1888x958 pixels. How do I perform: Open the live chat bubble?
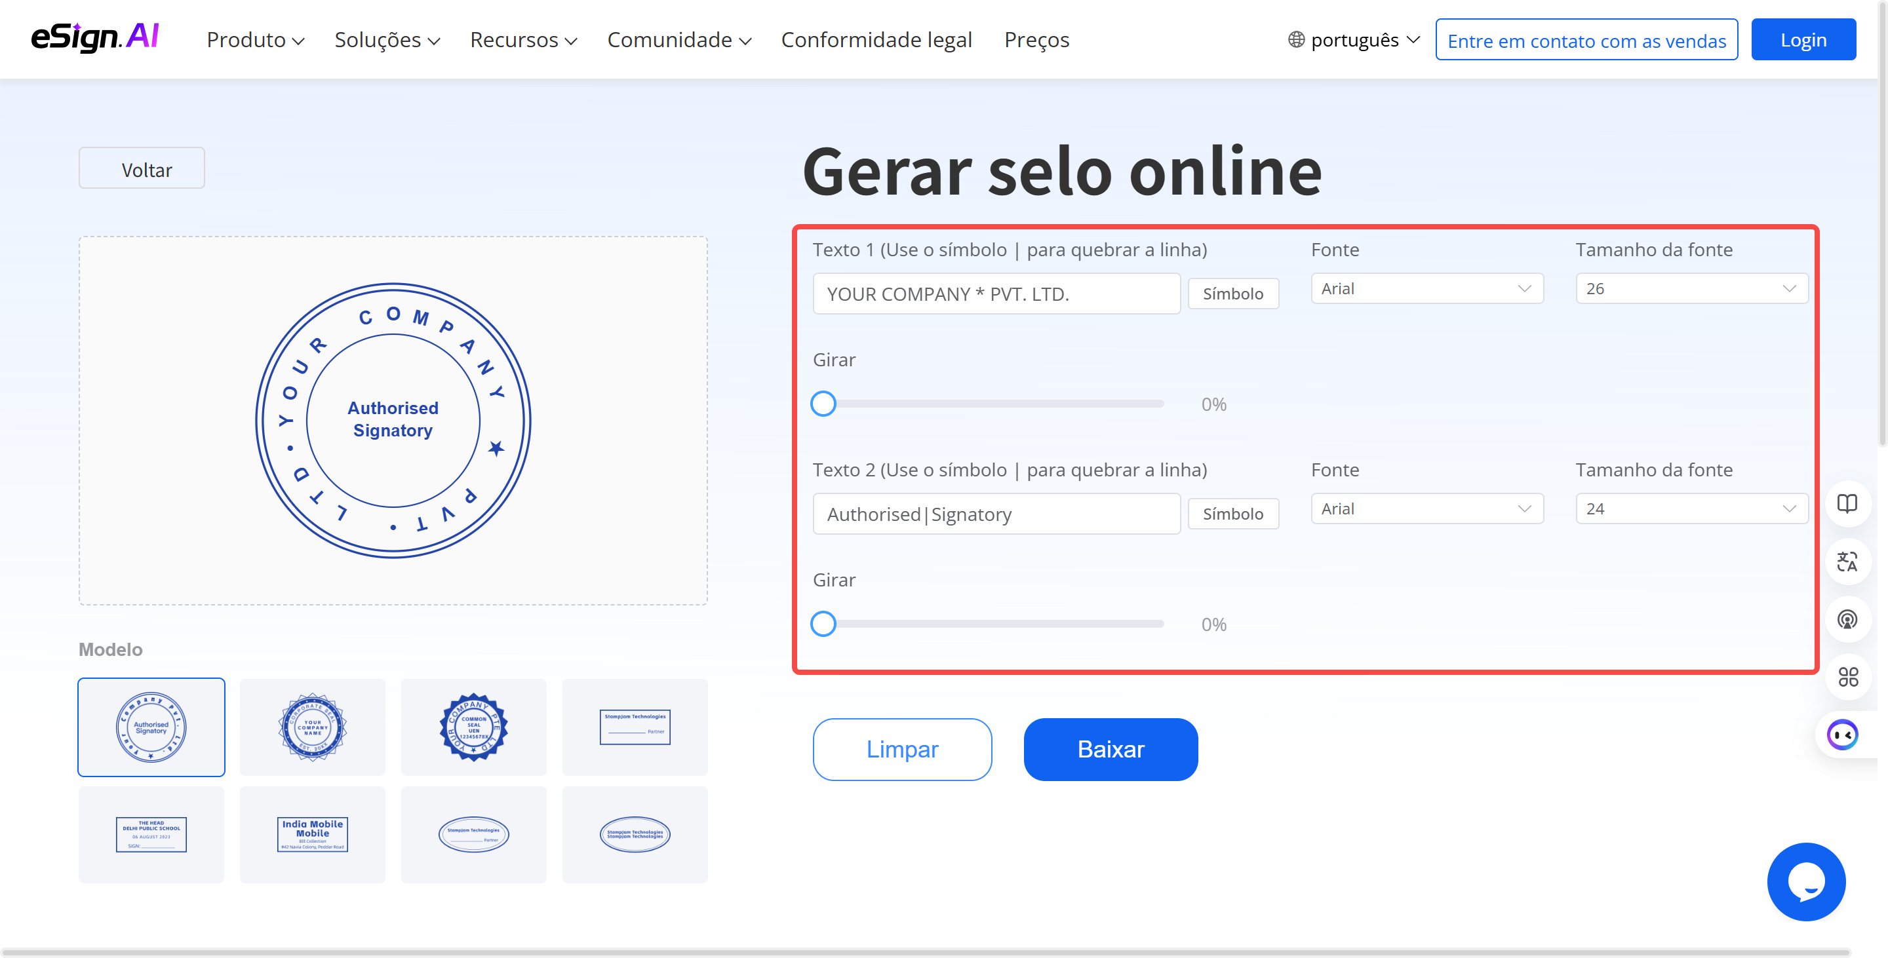[1806, 881]
